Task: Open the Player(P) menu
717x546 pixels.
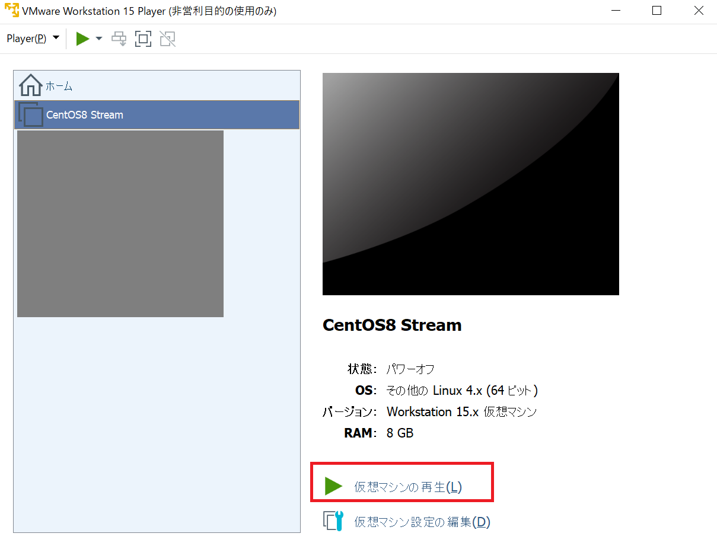Action: click(33, 39)
